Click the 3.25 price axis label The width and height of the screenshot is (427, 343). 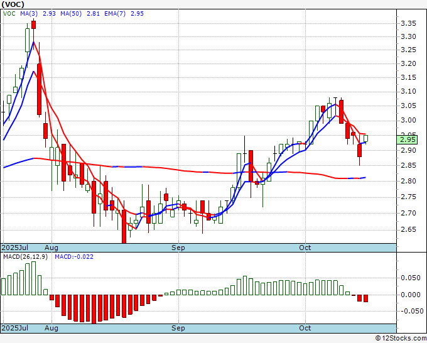409,50
